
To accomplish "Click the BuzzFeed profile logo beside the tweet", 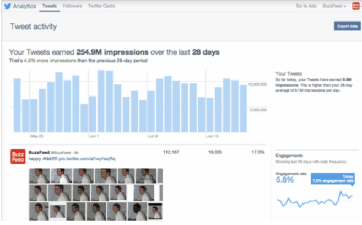I will [18, 157].
